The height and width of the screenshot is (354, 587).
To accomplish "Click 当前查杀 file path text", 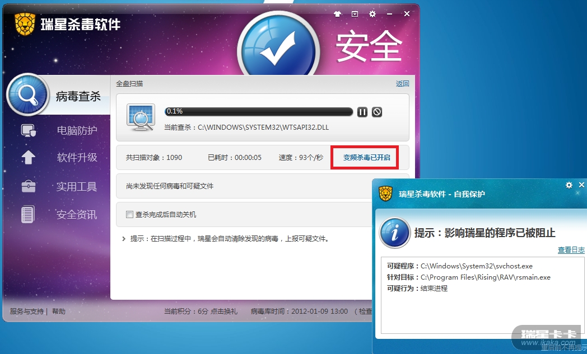I will (246, 128).
